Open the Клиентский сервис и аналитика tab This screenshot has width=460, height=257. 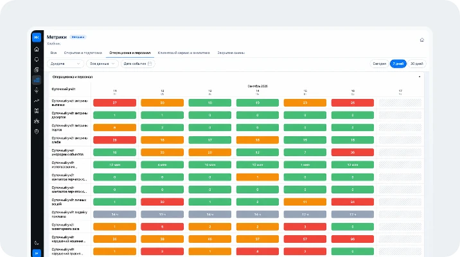tap(184, 53)
